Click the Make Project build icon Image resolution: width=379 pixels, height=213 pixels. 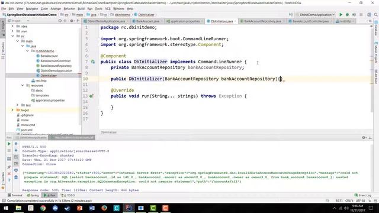pos(291,15)
